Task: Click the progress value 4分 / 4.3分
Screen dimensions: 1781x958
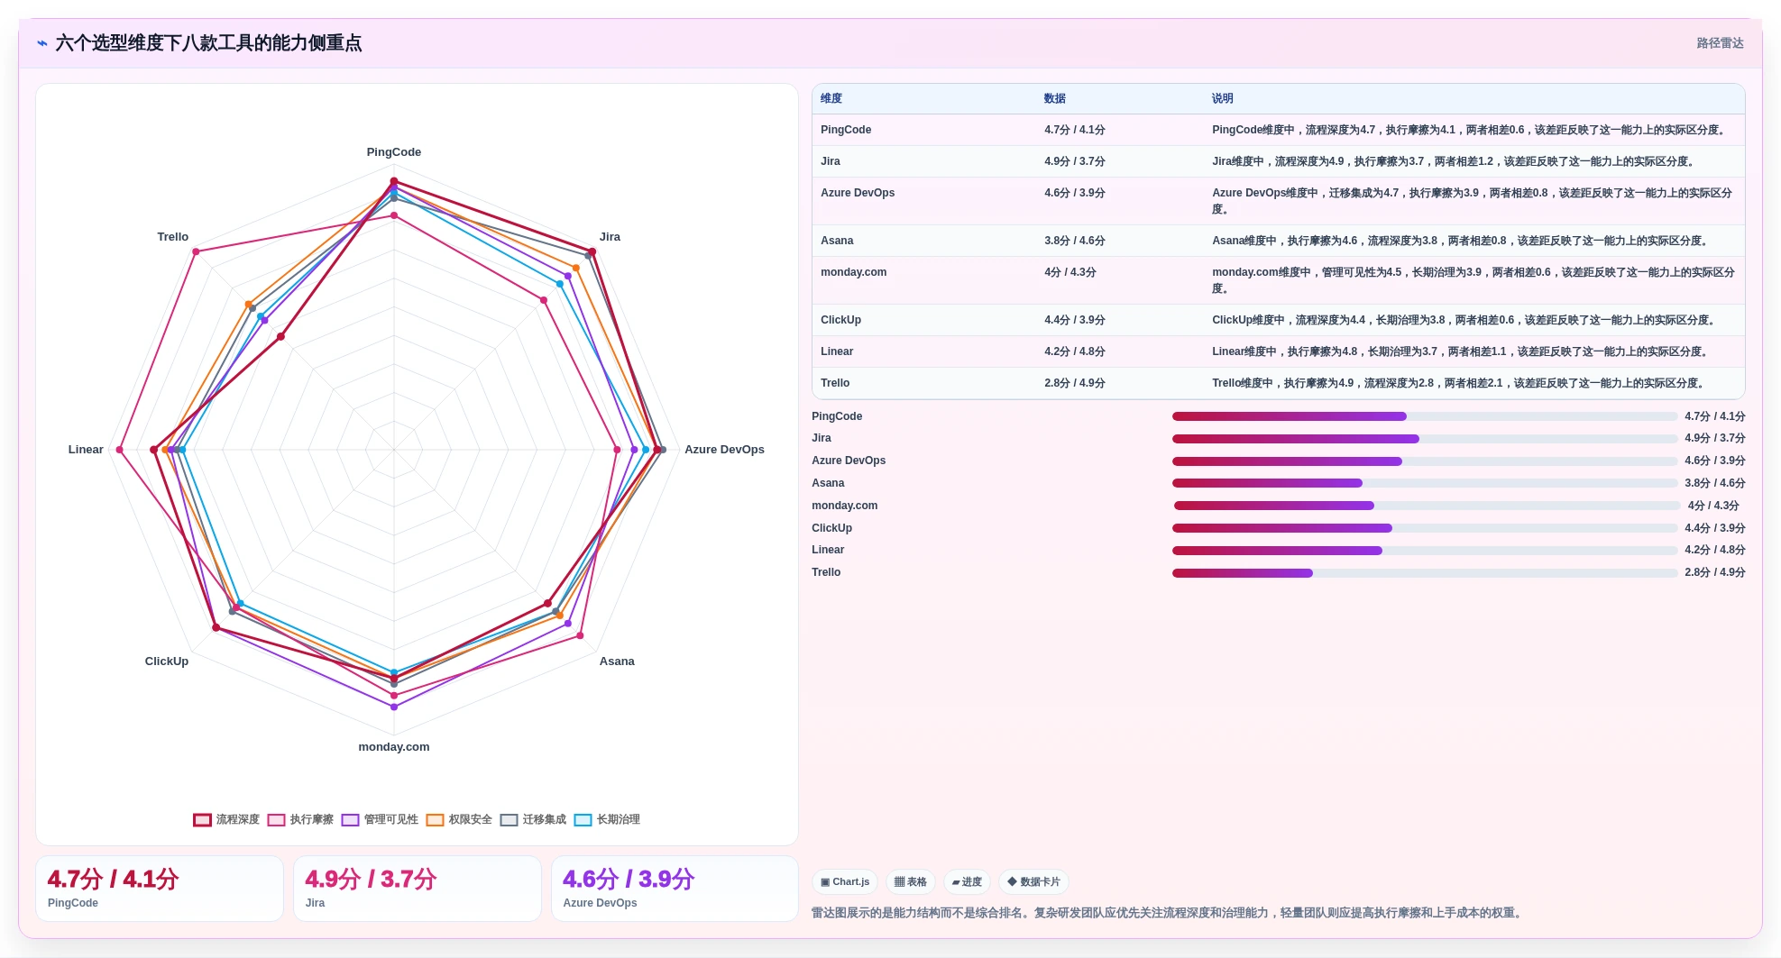Action: point(1713,506)
